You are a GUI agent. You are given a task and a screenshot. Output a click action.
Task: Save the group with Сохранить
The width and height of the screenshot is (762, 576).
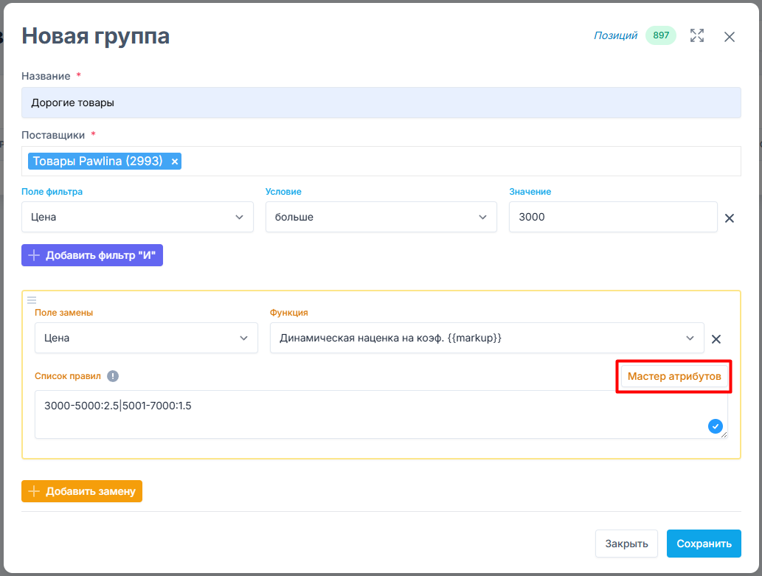[704, 544]
